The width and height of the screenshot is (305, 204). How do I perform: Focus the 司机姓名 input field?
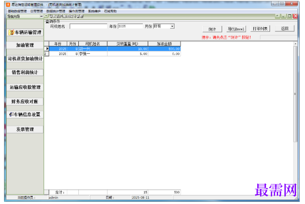(x=88, y=26)
